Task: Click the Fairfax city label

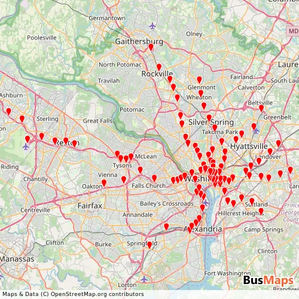Action: 90,206
